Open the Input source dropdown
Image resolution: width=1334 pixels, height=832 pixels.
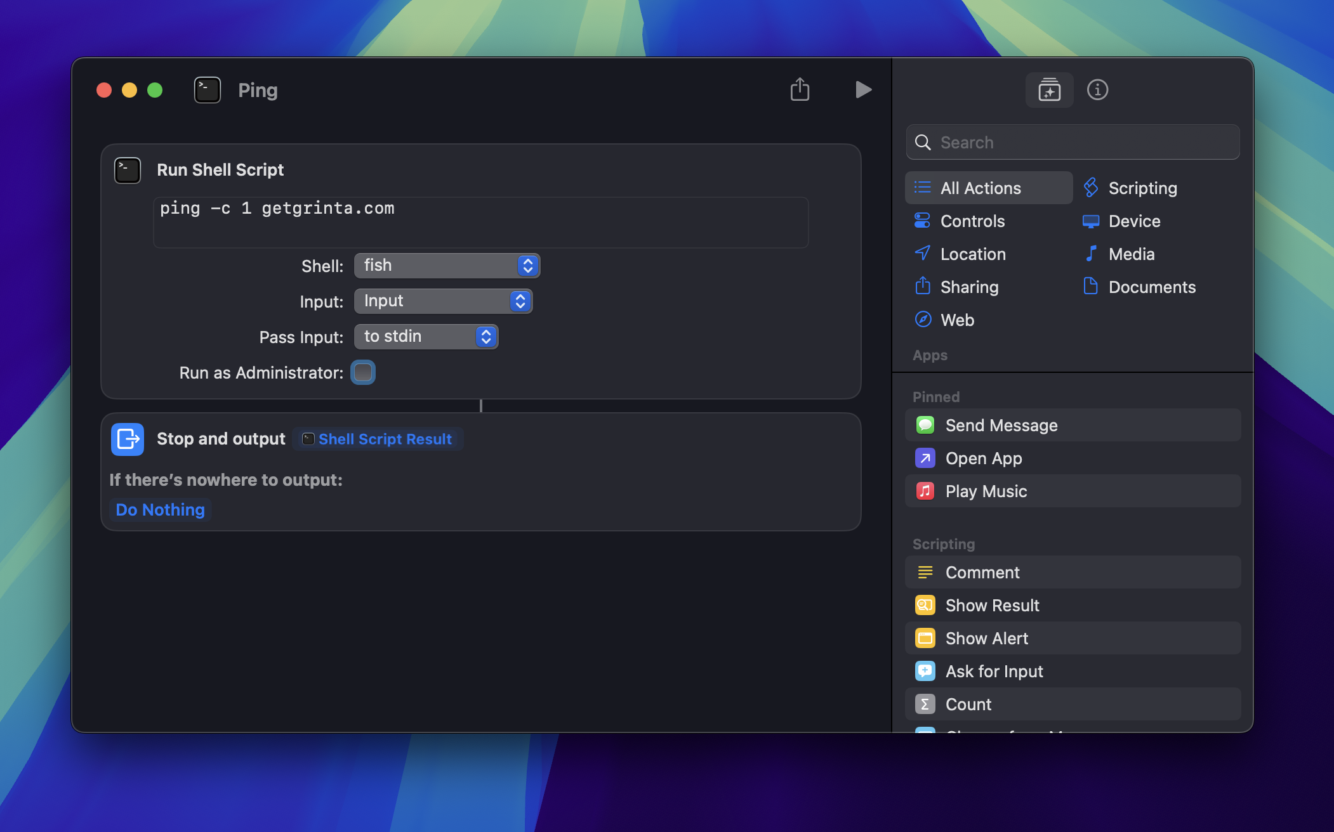(443, 301)
